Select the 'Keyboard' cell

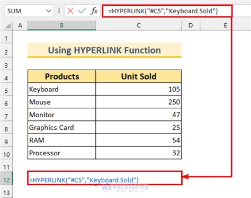click(x=62, y=89)
